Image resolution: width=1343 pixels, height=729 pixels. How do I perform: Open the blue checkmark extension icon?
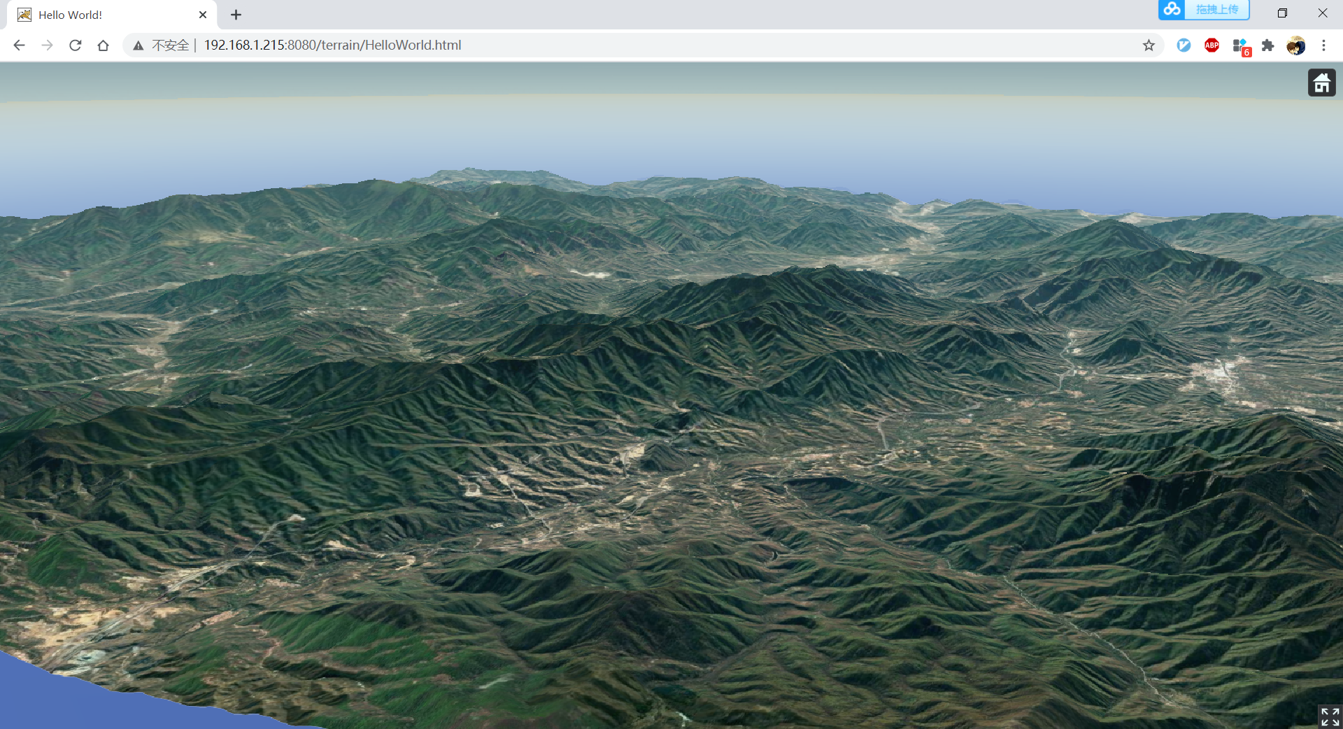tap(1184, 45)
